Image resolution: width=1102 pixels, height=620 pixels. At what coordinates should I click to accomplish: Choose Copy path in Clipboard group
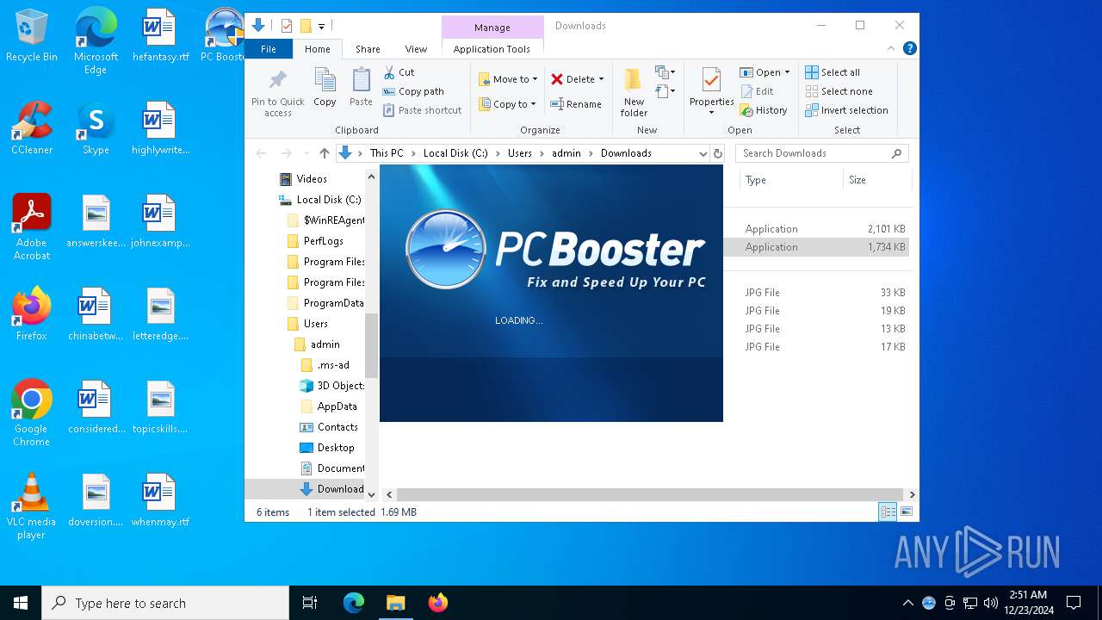(x=413, y=91)
